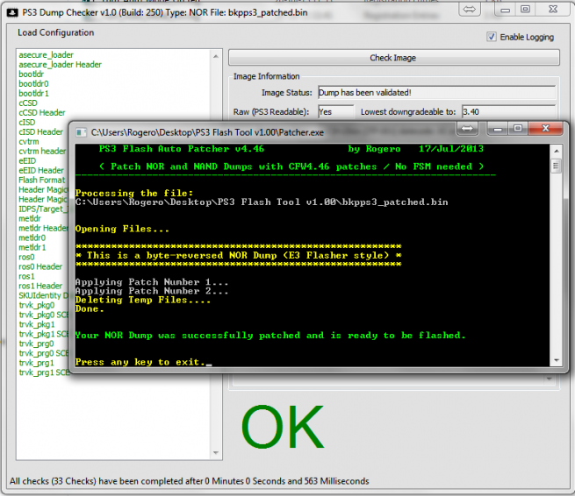Toggle the Enable Logging checkbox

pos(491,37)
